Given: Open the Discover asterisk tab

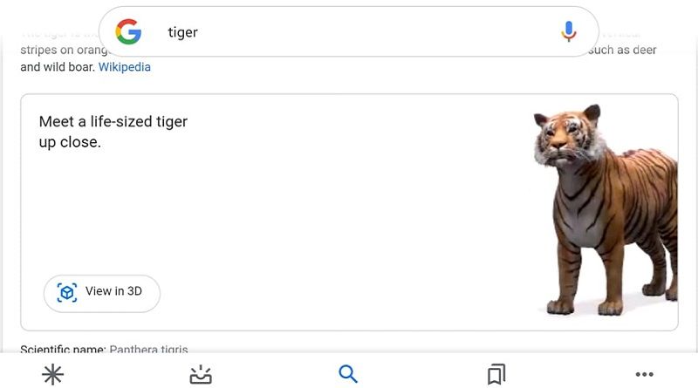Looking at the screenshot, I should (x=52, y=374).
